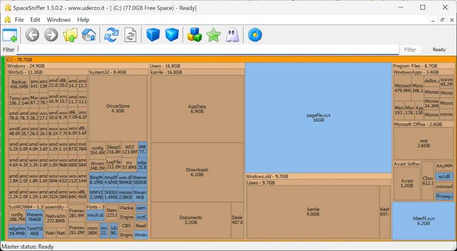Toggle the ghost unknown space display

pyautogui.click(x=232, y=35)
